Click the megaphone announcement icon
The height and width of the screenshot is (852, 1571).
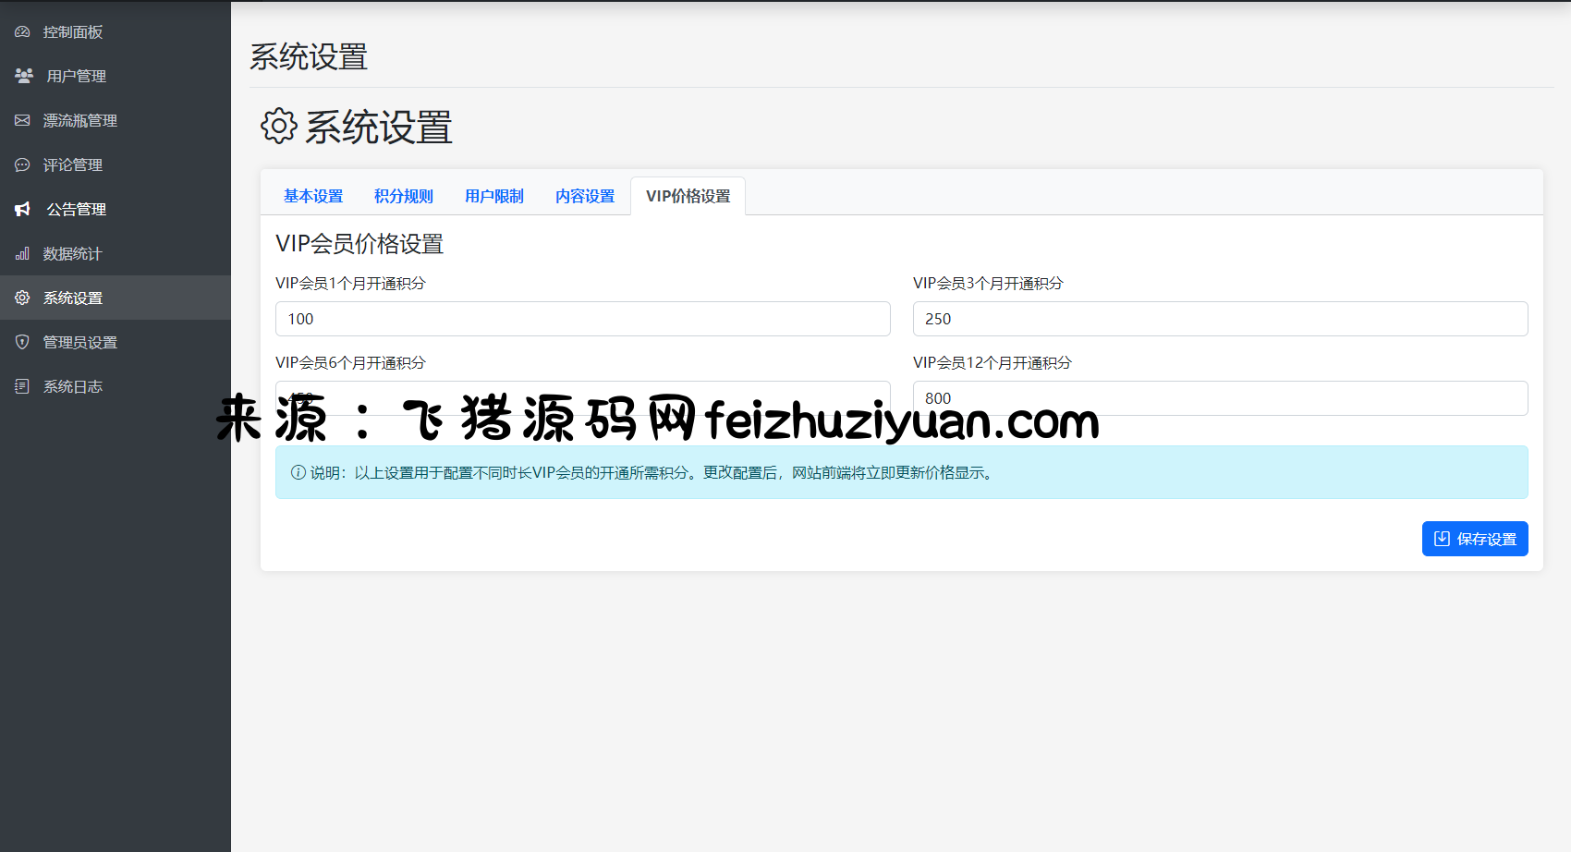tap(23, 210)
